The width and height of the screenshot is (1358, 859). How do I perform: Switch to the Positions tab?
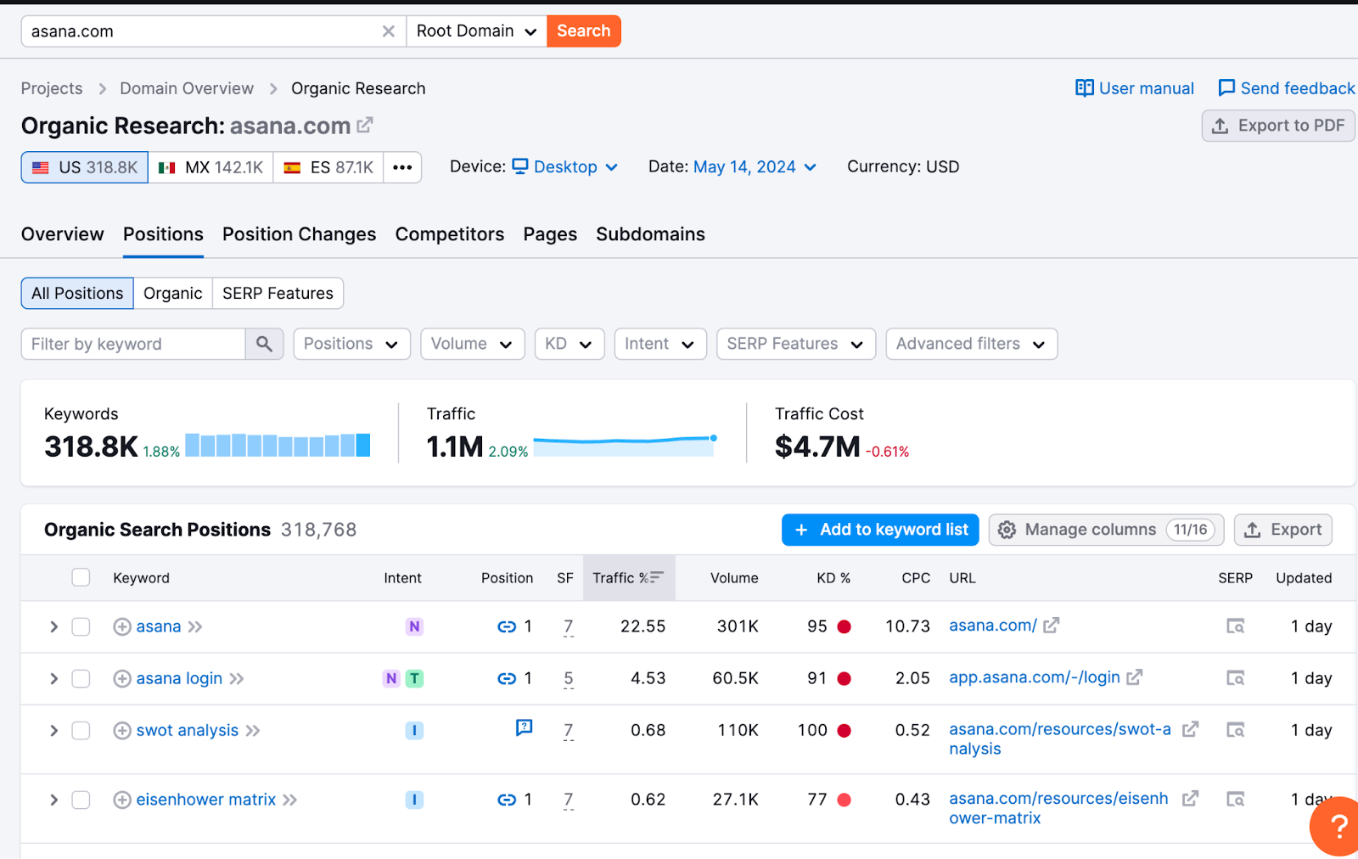[x=163, y=234]
